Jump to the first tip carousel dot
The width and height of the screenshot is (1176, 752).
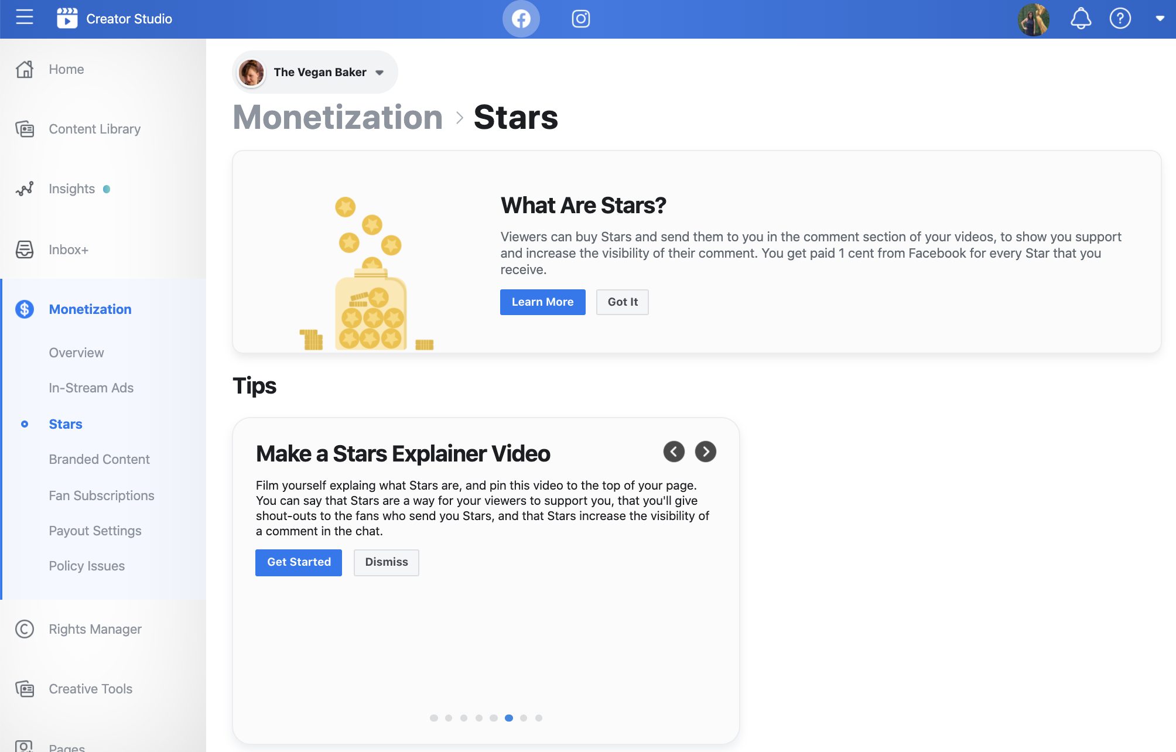click(x=434, y=718)
